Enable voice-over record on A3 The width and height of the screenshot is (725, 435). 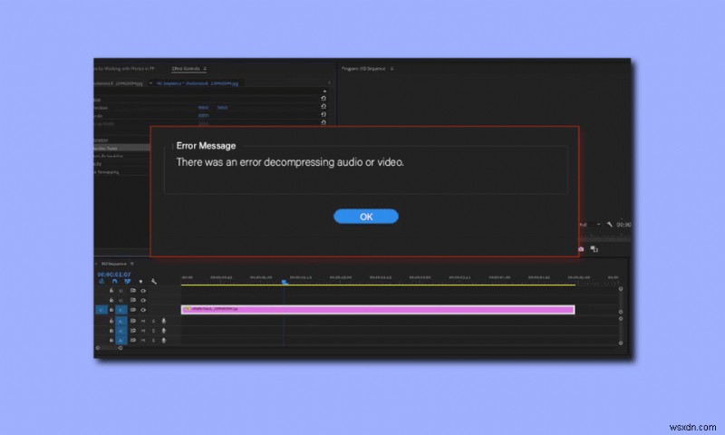[164, 340]
